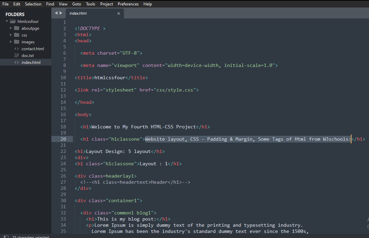The width and height of the screenshot is (369, 238).
Task: Click the htmlcssfour root folder name
Action: click(x=28, y=22)
